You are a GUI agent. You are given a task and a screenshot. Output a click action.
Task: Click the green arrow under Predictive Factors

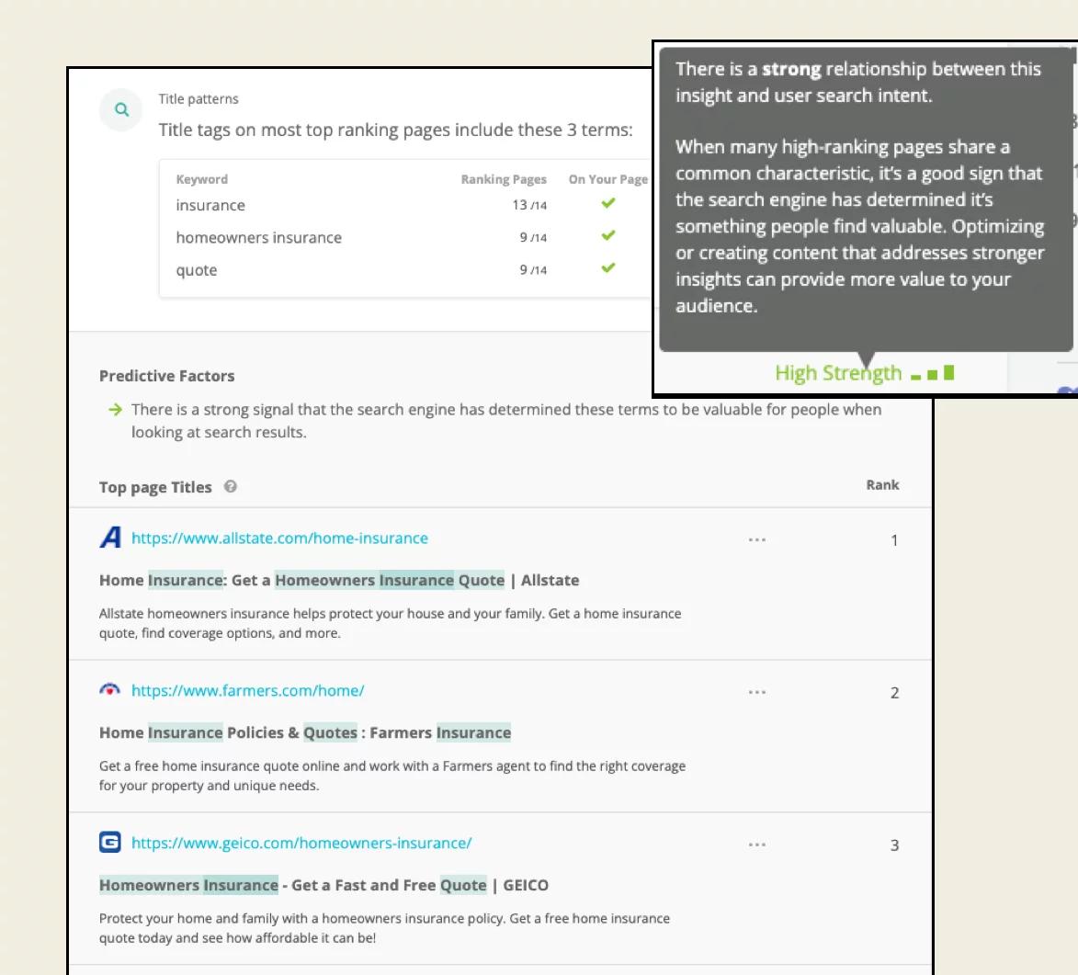[115, 410]
